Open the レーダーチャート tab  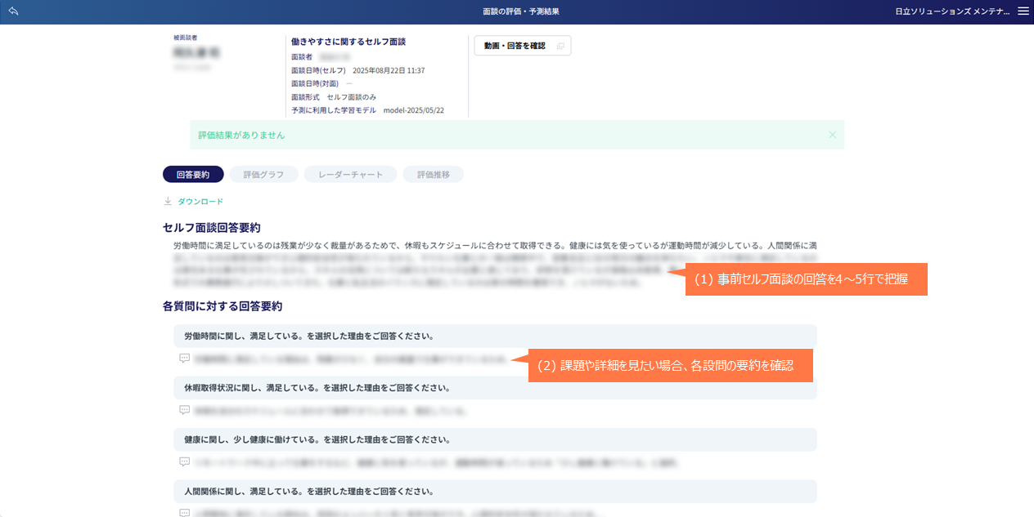coord(350,174)
